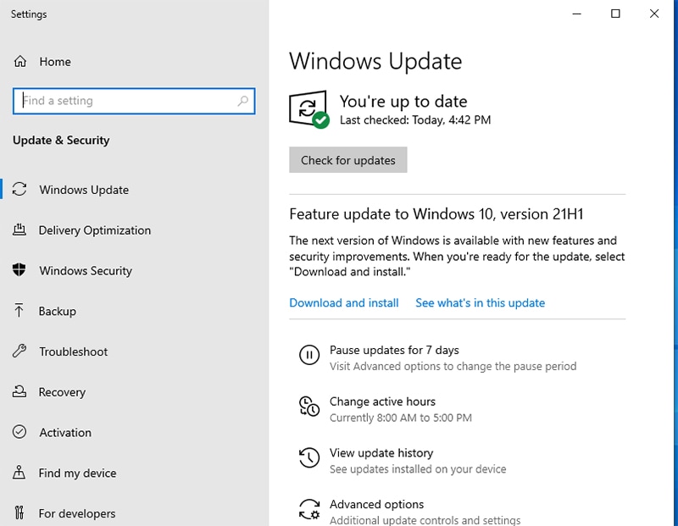
Task: Click the pause updates icon
Action: click(x=309, y=356)
